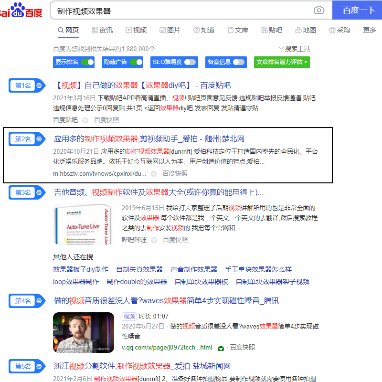The image size is (382, 382).
Task: Click the Baidu logo
Action: click(x=21, y=10)
